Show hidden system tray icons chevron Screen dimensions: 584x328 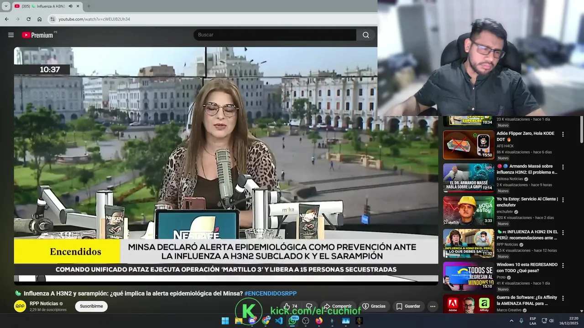tap(511, 321)
